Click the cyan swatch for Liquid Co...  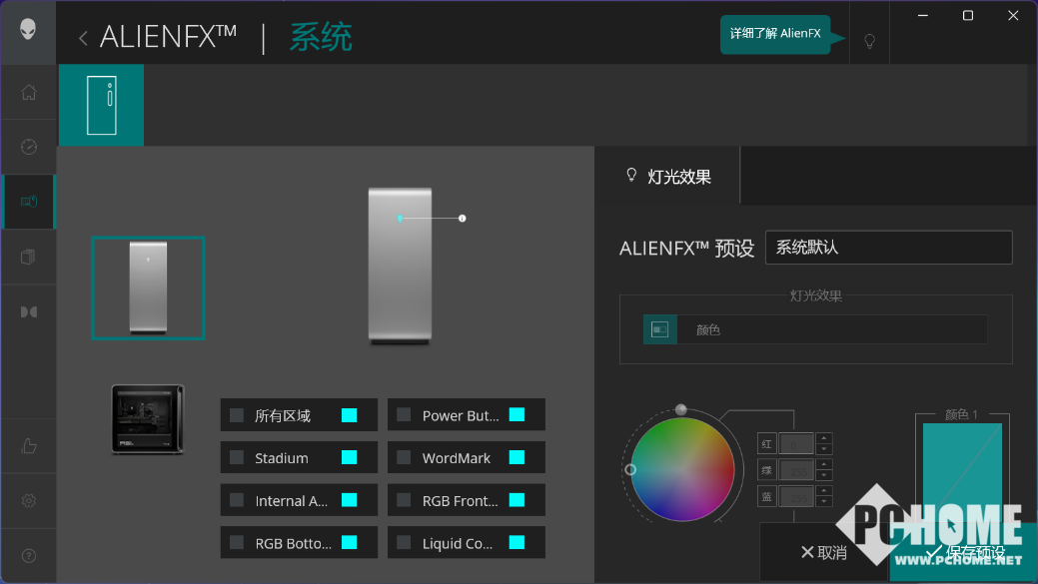pos(518,543)
